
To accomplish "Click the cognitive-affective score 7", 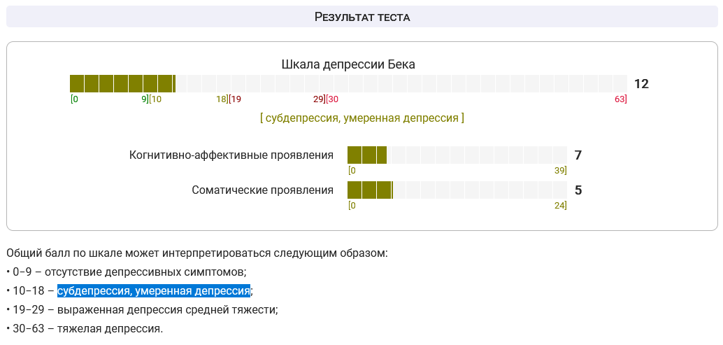I will 578,155.
